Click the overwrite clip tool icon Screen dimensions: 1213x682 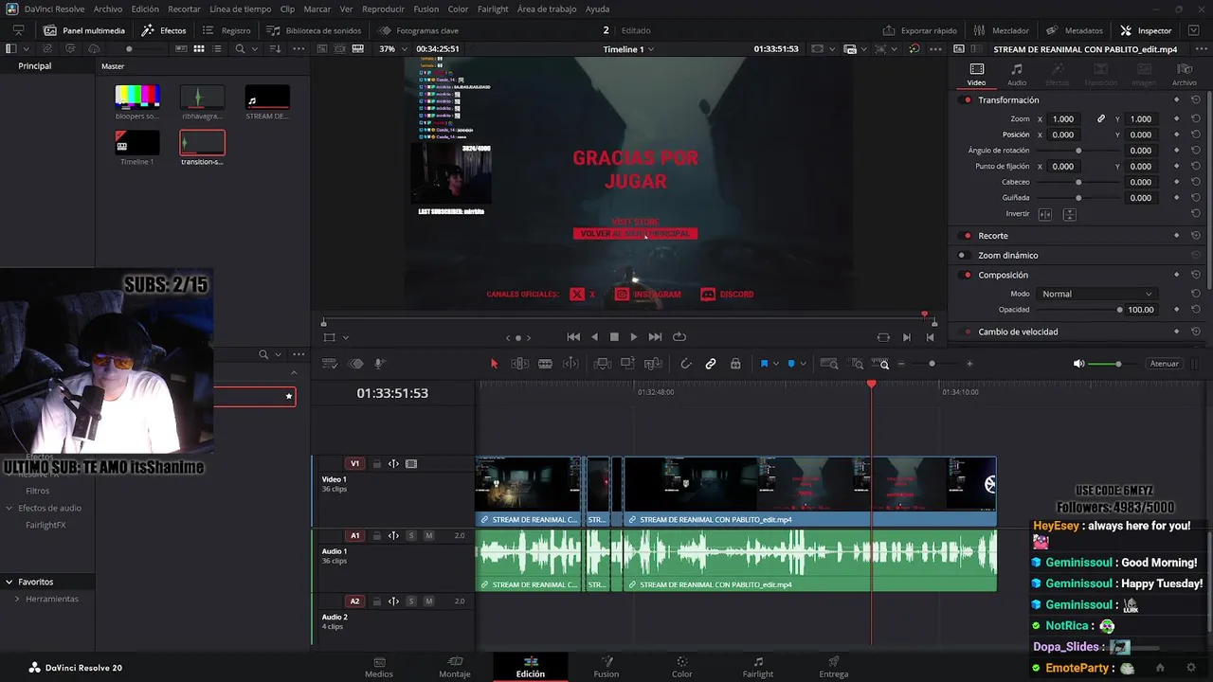627,364
